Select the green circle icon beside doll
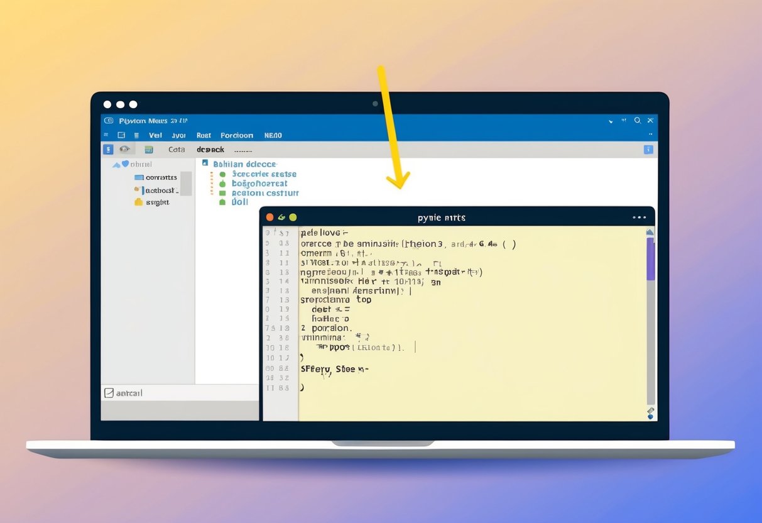Viewport: 762px width, 523px height. point(222,202)
